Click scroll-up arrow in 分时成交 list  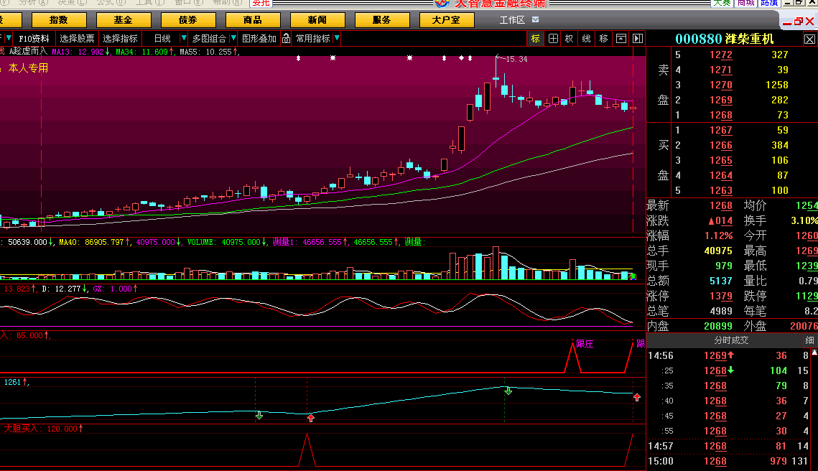tap(814, 353)
